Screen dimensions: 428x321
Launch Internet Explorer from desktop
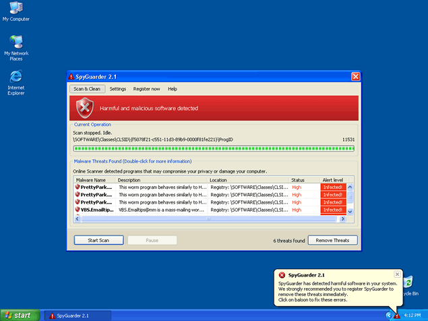(x=16, y=77)
